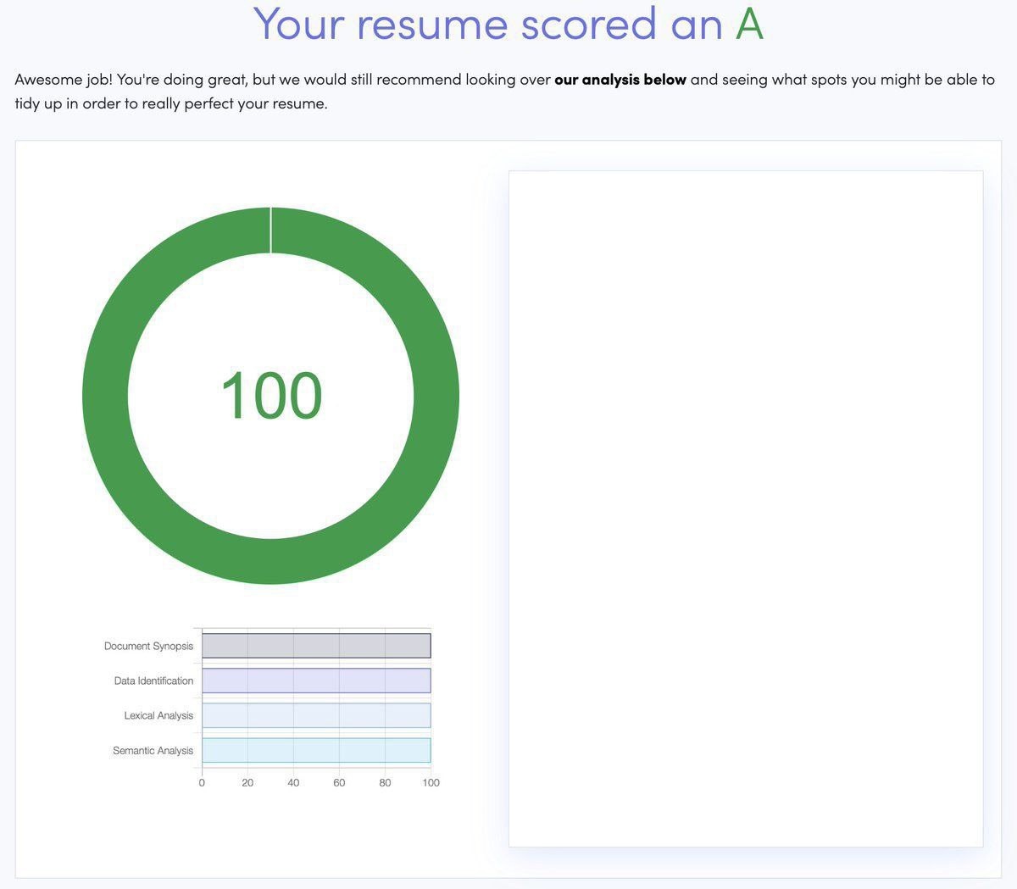Click the 'Semantic Analysis' label

pos(153,750)
